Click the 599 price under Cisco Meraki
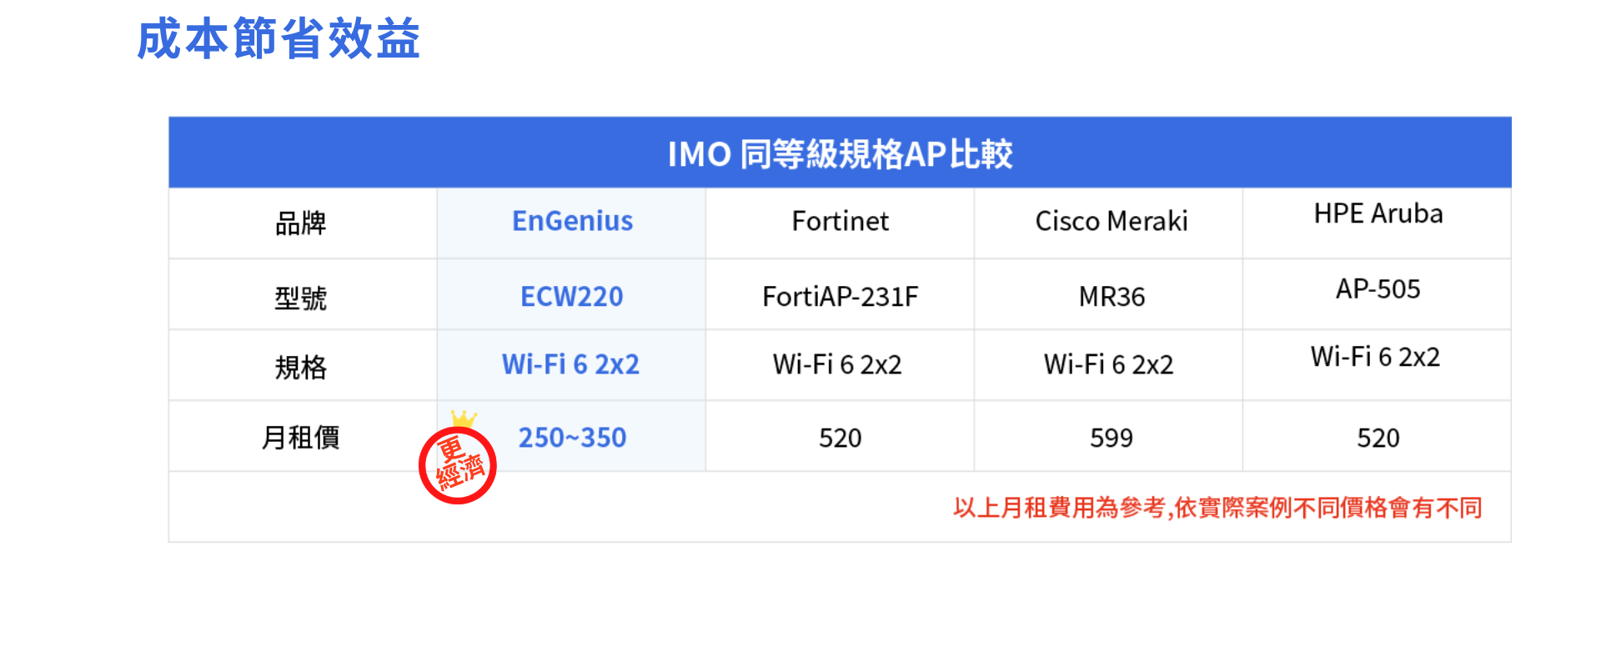The height and width of the screenshot is (667, 1601). point(1111,438)
